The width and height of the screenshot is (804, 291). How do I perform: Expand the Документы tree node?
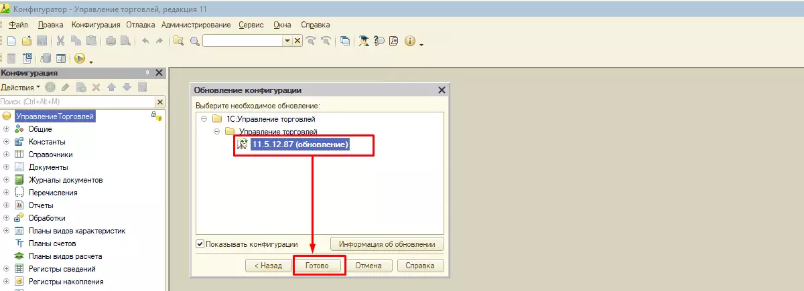click(6, 167)
